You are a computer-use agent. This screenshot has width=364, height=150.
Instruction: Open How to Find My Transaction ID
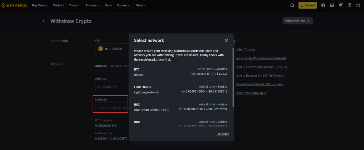262,67
